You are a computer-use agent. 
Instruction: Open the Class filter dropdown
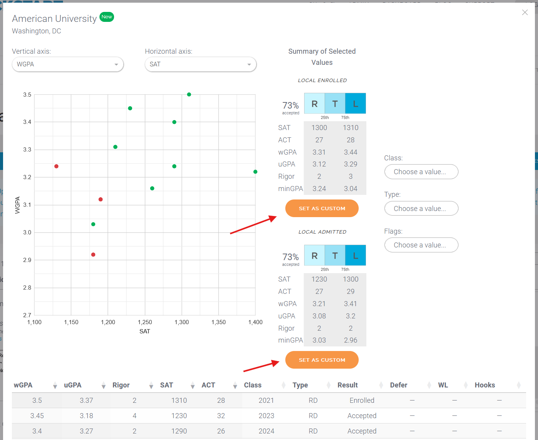[421, 172]
